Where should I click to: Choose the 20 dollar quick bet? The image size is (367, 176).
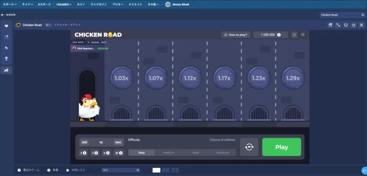pyautogui.click(x=119, y=153)
